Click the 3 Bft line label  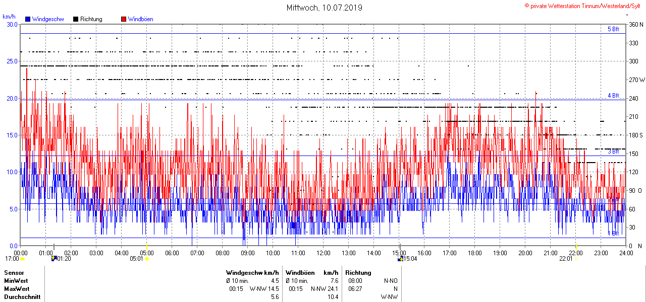pos(613,152)
